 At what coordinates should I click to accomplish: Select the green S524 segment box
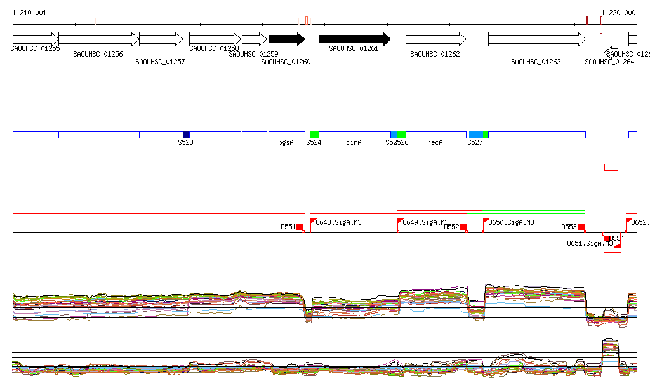tap(315, 135)
